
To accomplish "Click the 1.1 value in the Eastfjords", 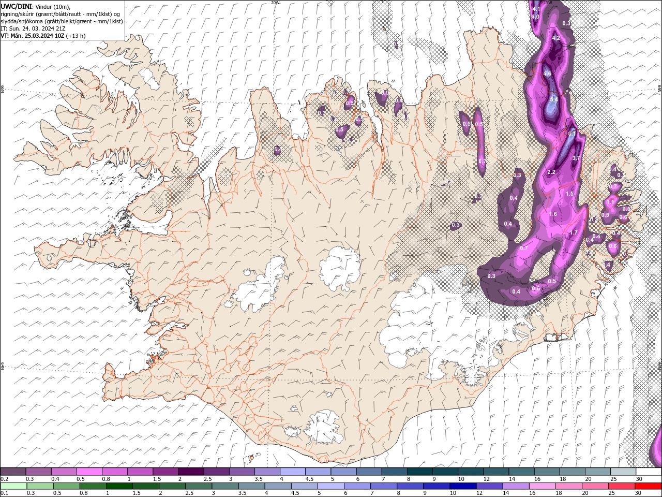I will tap(611, 202).
